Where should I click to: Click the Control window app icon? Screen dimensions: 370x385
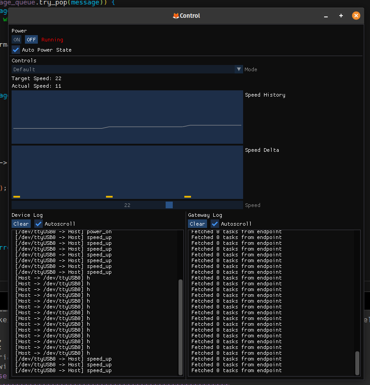pyautogui.click(x=176, y=16)
